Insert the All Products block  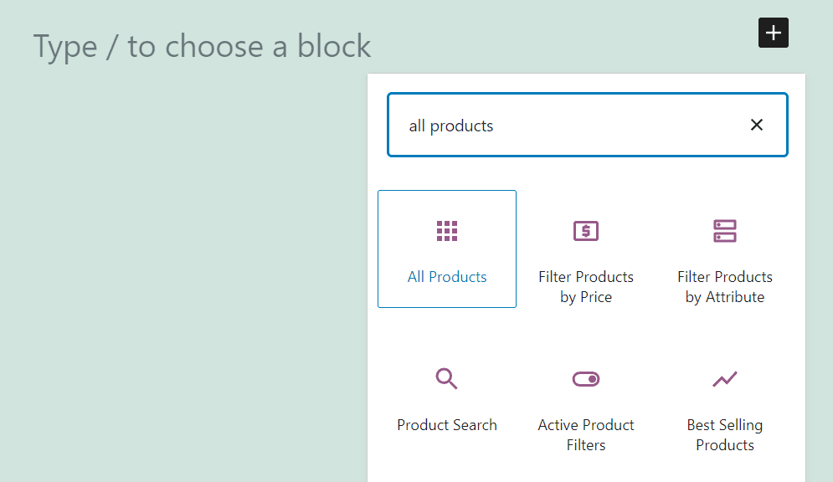446,249
